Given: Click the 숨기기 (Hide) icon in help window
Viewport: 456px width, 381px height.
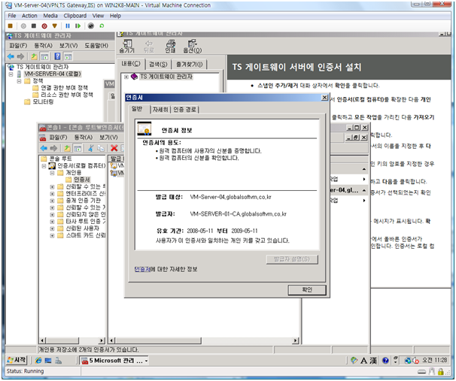Looking at the screenshot, I should pos(127,47).
